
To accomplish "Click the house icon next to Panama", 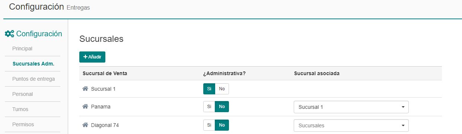I will coord(85,107).
